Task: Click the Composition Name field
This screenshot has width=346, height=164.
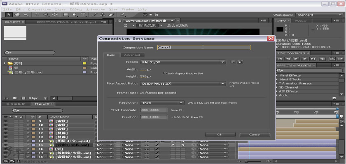Action: (x=204, y=48)
